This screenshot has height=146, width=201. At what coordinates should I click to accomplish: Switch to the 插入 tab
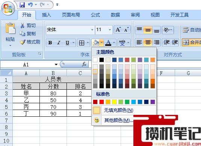pyautogui.click(x=47, y=15)
